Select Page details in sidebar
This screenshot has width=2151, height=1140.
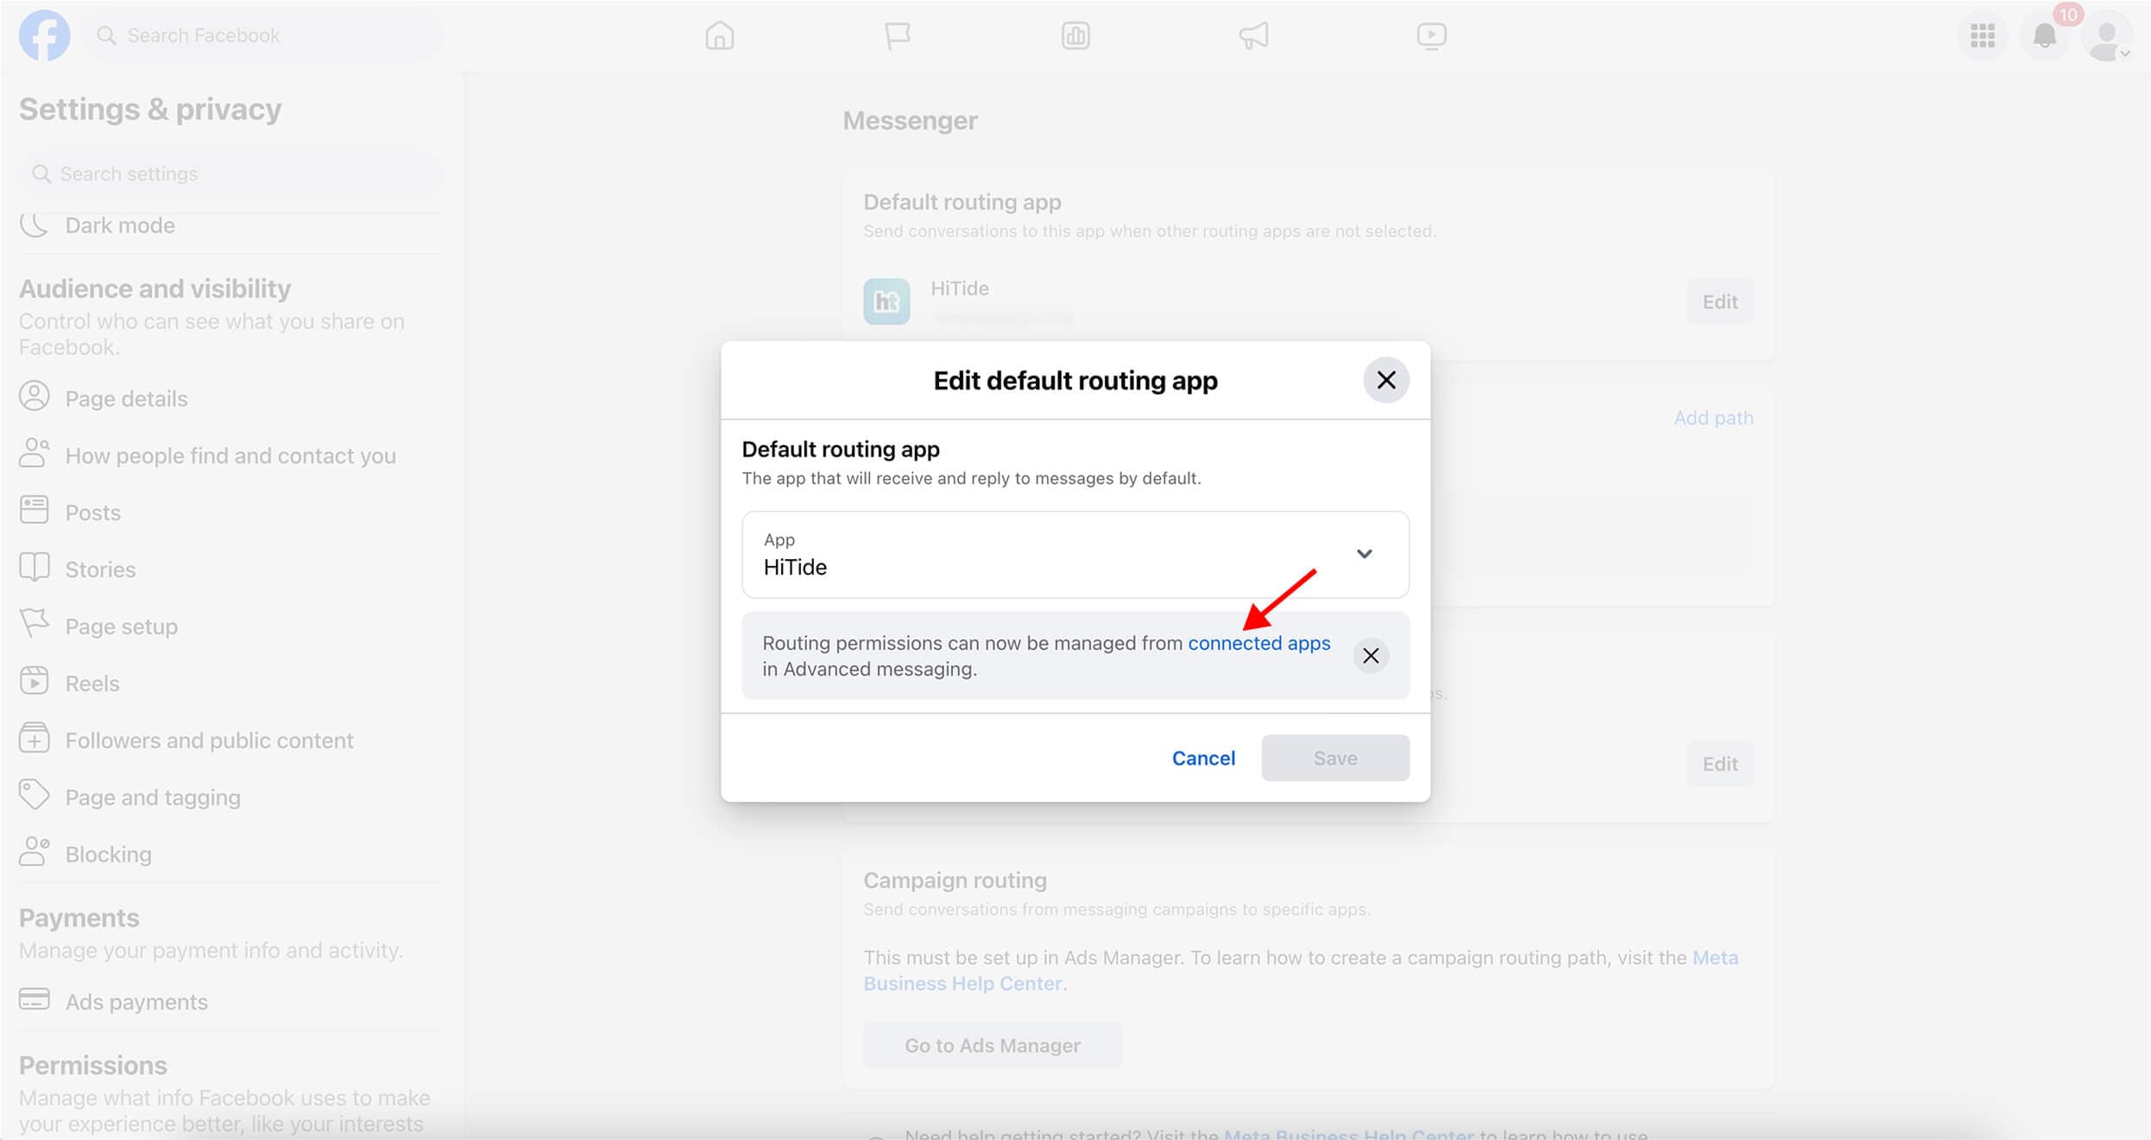coord(126,399)
